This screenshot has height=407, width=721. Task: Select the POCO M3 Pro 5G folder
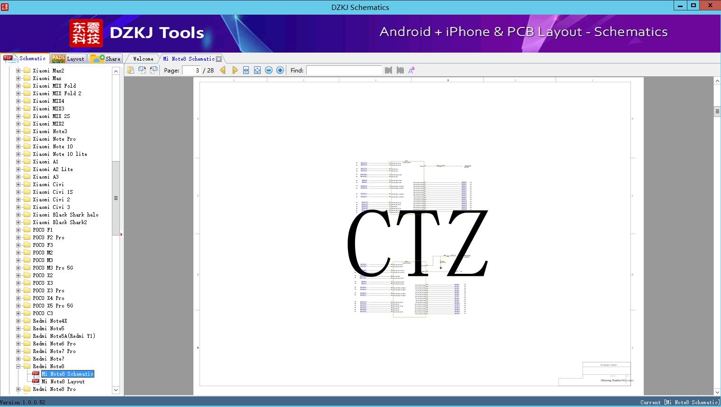[53, 268]
